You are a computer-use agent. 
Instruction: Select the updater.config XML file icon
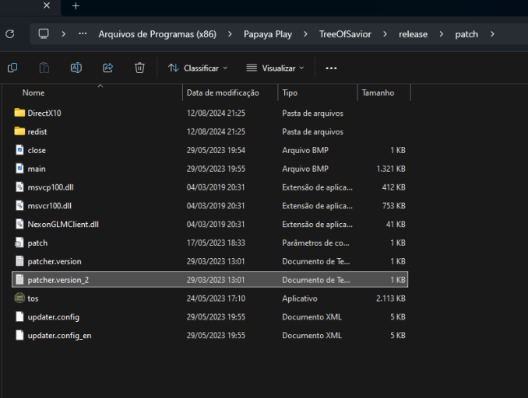tap(19, 316)
